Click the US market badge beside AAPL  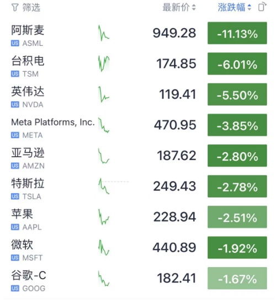[15, 227]
